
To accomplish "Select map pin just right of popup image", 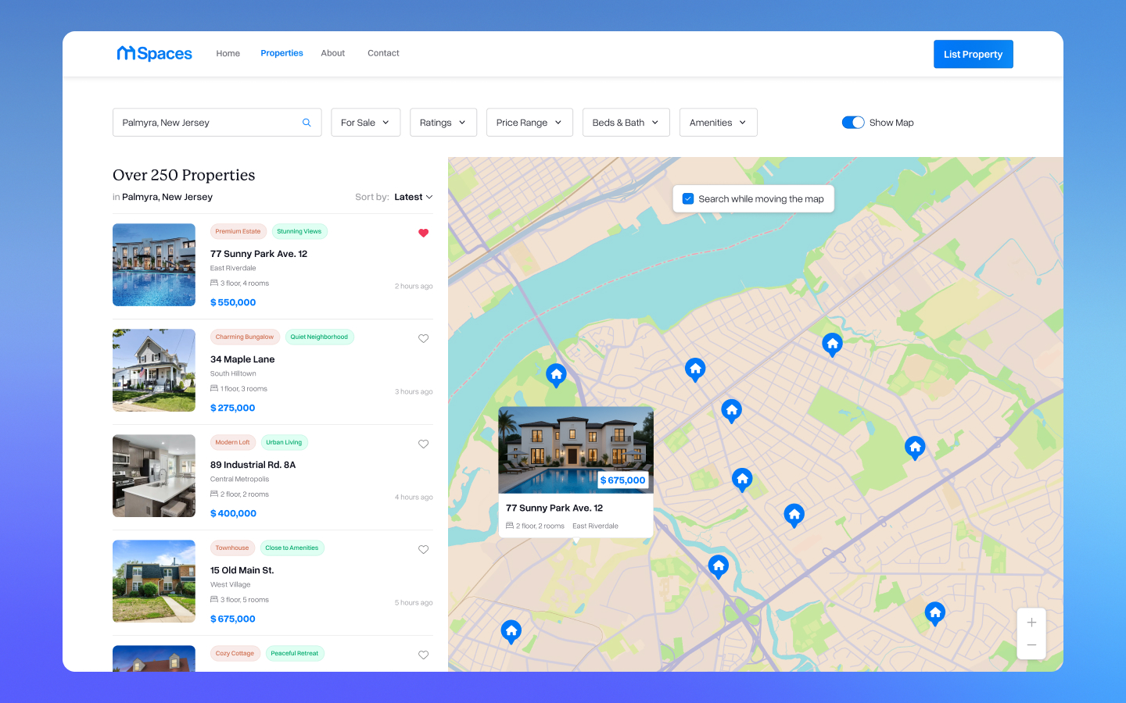I will coord(731,411).
